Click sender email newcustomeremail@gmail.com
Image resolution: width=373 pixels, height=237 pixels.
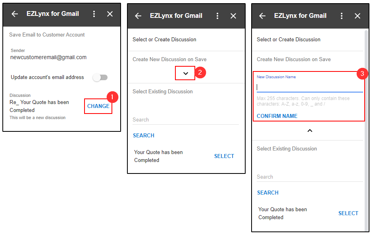click(48, 57)
